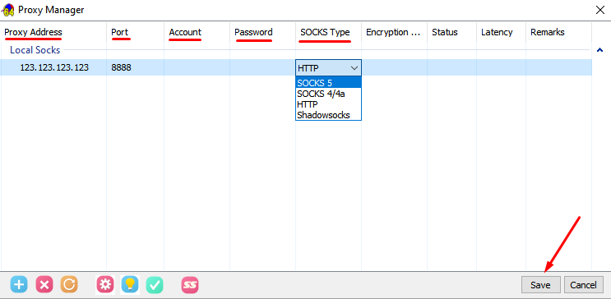This screenshot has height=299, width=611.
Task: Click the red X delete-proxy icon
Action: point(44,285)
